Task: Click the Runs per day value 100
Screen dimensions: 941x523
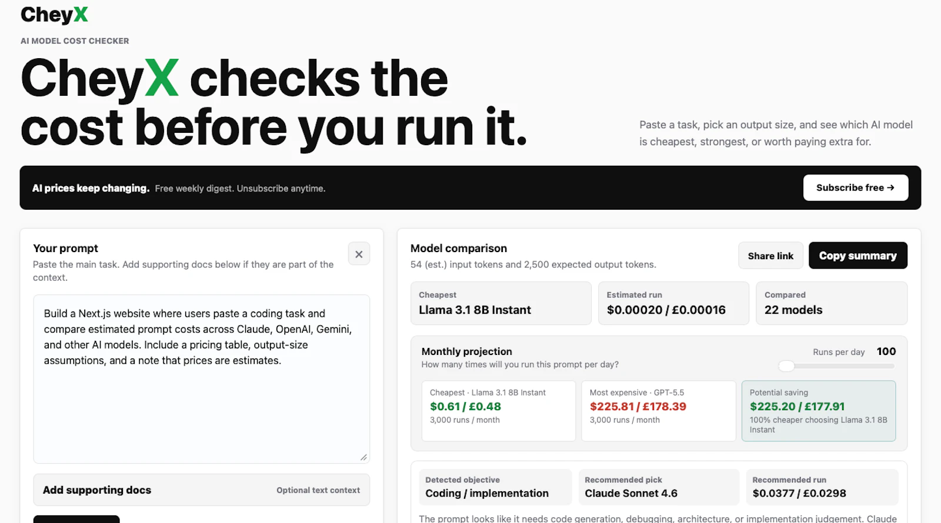Action: point(886,351)
